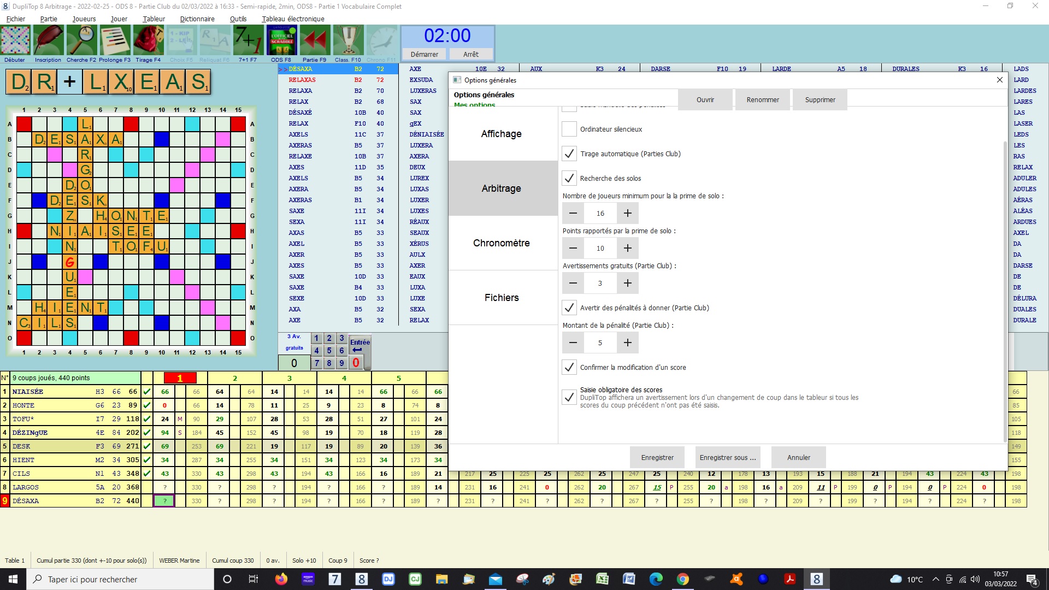
Task: Open the Dictionnaire menu
Action: pyautogui.click(x=197, y=19)
